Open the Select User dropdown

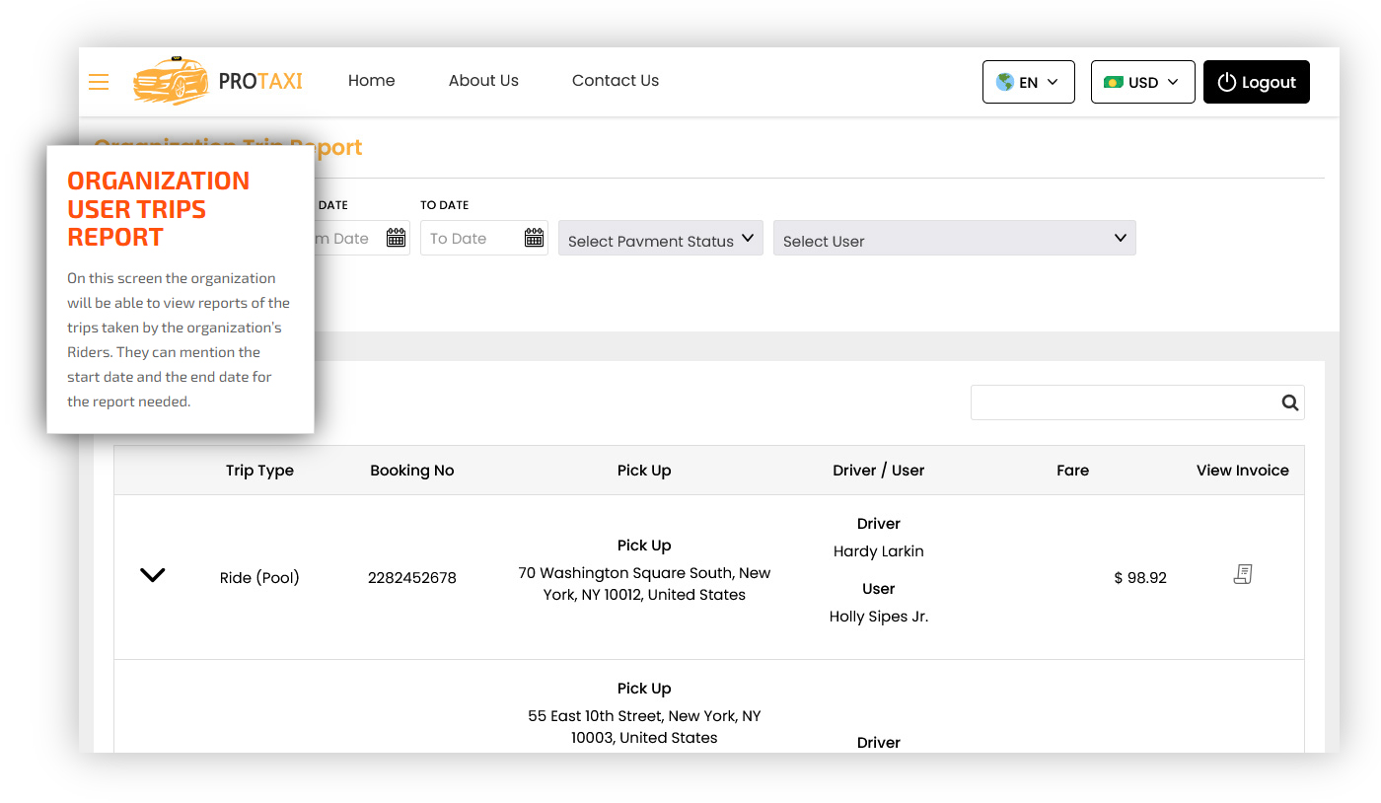(x=955, y=238)
